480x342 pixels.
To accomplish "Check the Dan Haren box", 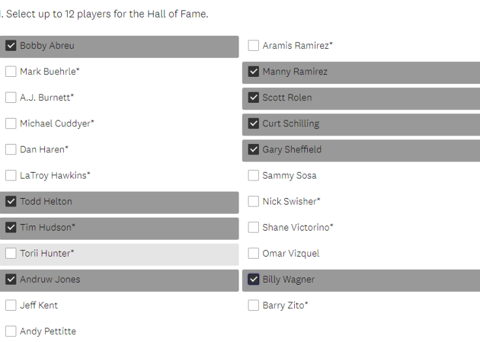I will [x=11, y=150].
